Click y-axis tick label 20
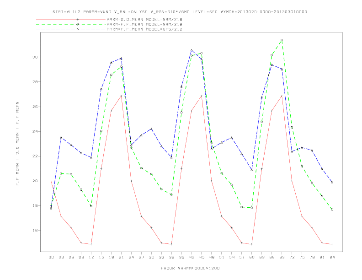362x280 pixels. [x=35, y=181]
